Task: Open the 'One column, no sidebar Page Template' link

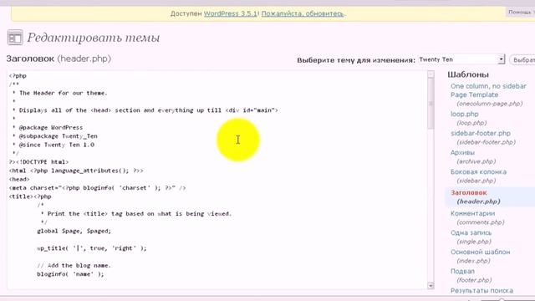Action: coord(488,90)
